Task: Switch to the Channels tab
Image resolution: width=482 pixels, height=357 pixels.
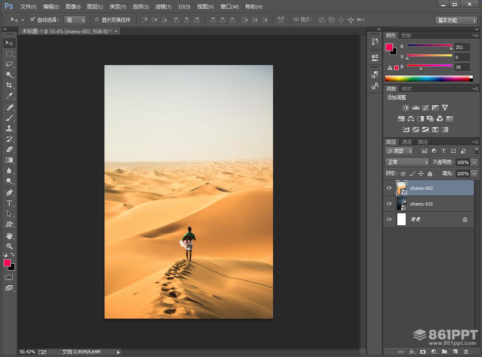Action: [x=407, y=142]
